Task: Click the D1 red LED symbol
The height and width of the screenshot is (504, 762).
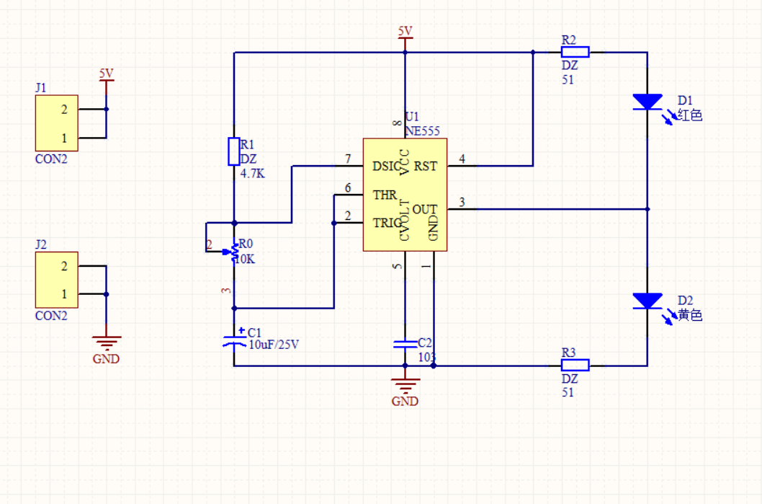Action: pyautogui.click(x=647, y=102)
